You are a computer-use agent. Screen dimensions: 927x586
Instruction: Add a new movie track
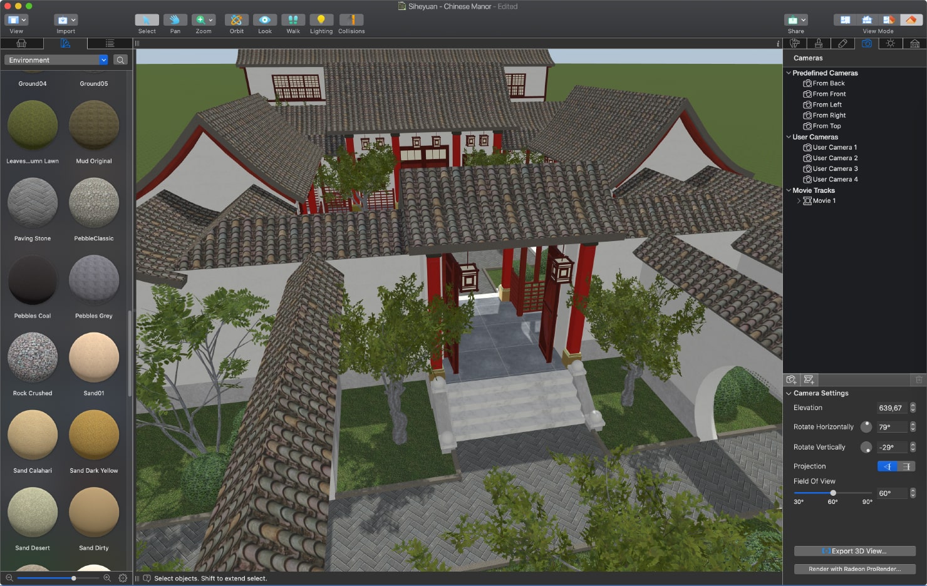pyautogui.click(x=809, y=379)
